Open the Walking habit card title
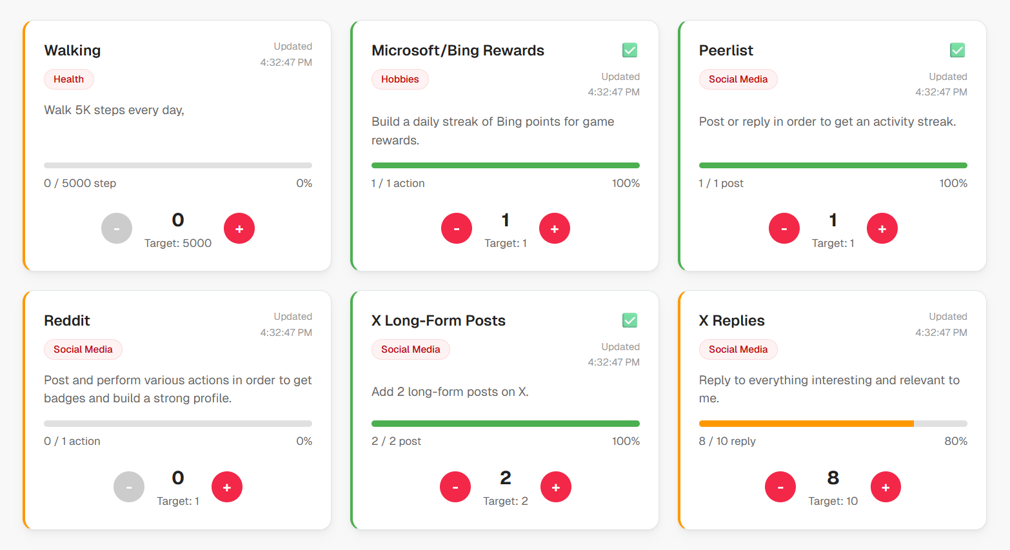This screenshot has height=550, width=1010. pos(72,50)
